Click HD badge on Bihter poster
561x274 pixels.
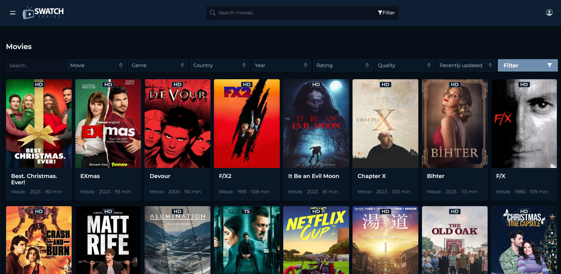[x=454, y=84]
